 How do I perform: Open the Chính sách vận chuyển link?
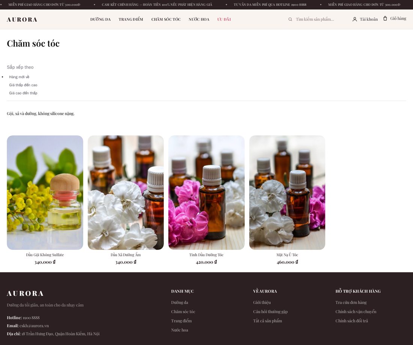click(356, 312)
